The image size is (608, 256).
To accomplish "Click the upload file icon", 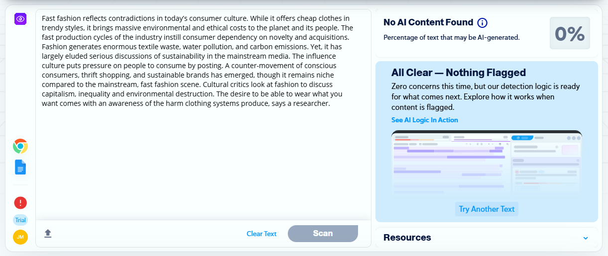I will 48,234.
